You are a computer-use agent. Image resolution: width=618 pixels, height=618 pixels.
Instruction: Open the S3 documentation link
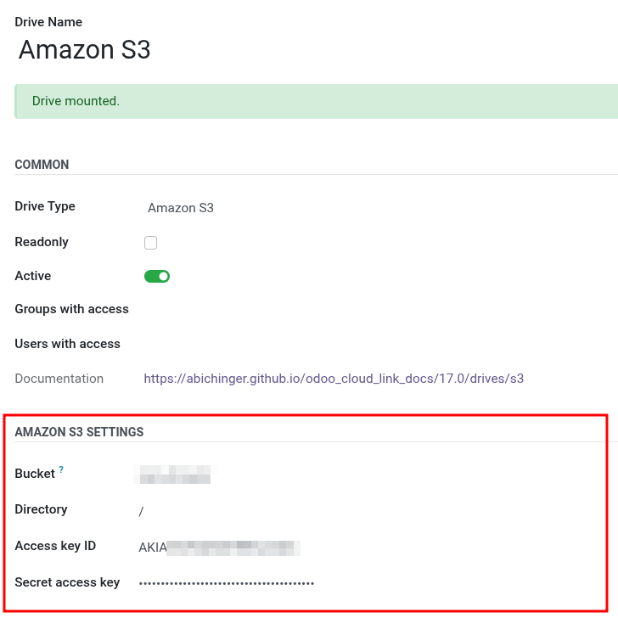[334, 379]
